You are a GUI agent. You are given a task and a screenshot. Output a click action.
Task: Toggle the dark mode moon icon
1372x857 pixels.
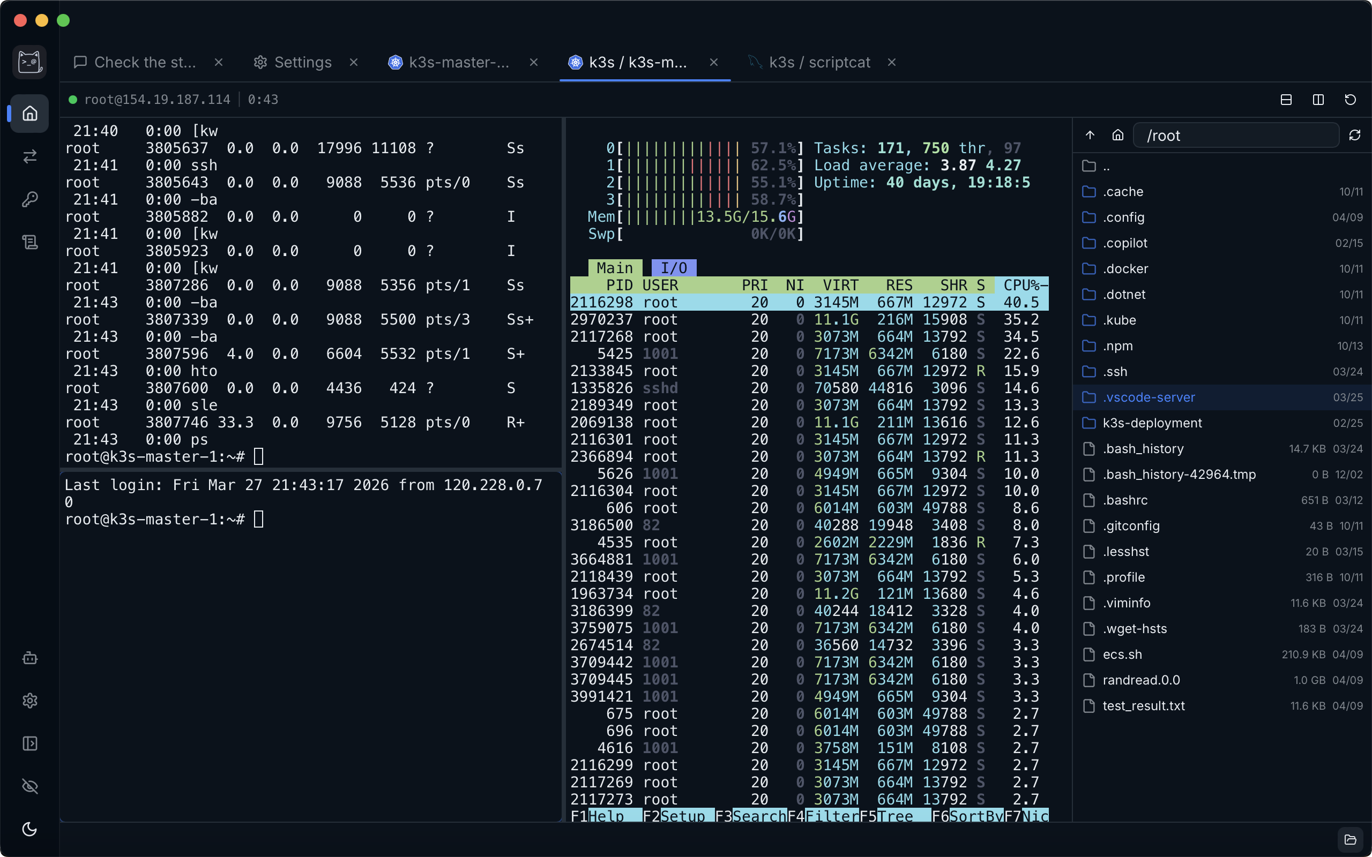(29, 829)
